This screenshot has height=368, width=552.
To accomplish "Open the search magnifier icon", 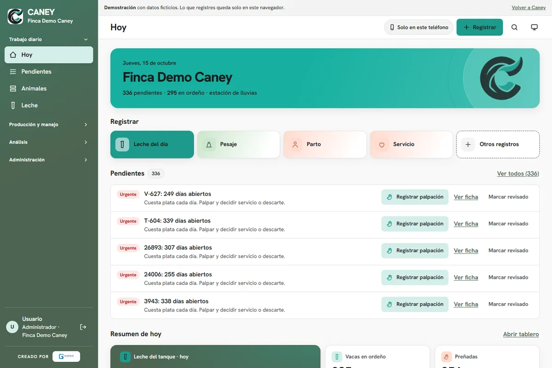I will (x=514, y=28).
